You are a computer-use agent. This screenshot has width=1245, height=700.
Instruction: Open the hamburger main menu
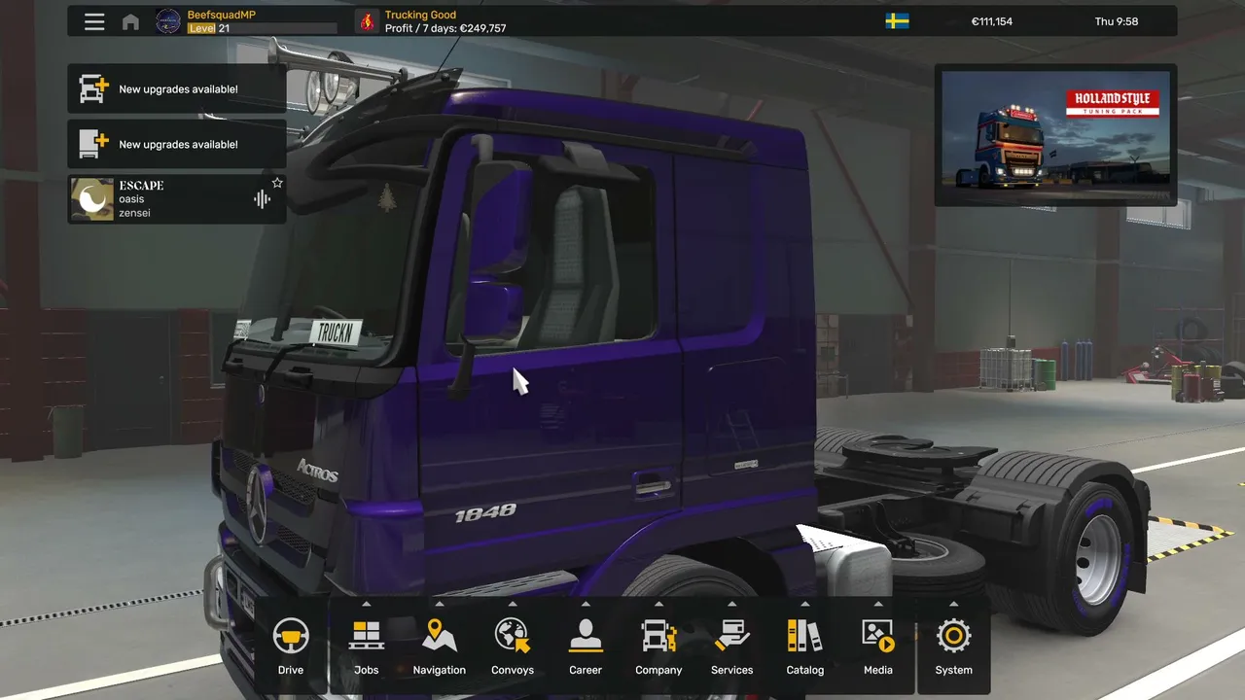point(94,21)
